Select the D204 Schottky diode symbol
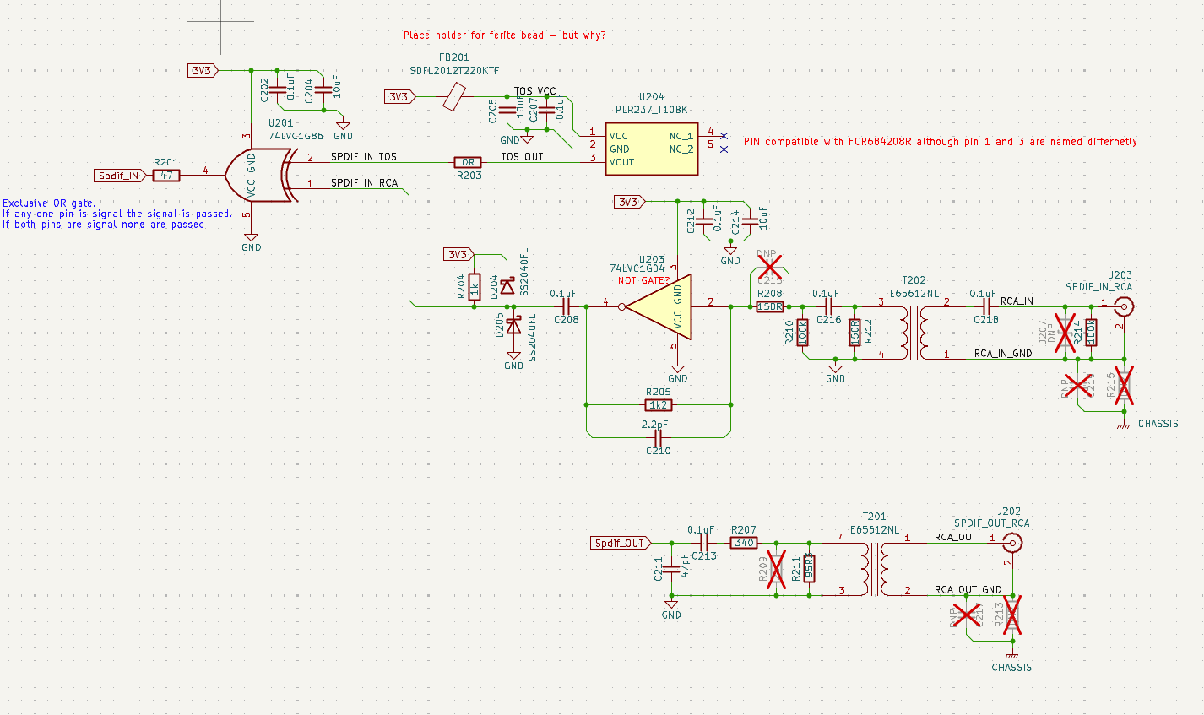Image resolution: width=1204 pixels, height=715 pixels. [x=507, y=285]
